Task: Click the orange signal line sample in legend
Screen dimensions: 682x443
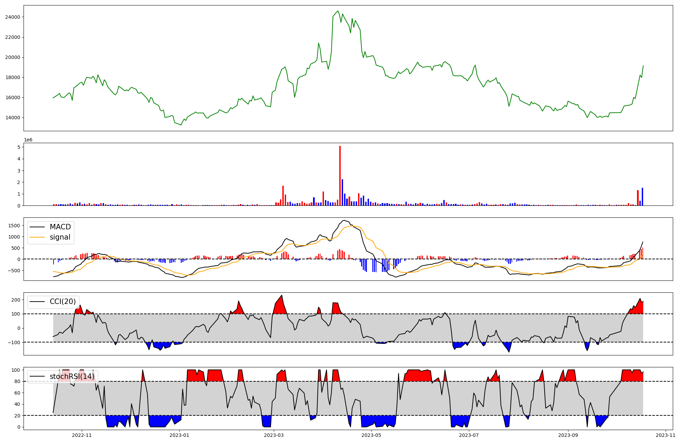Action: tap(37, 237)
